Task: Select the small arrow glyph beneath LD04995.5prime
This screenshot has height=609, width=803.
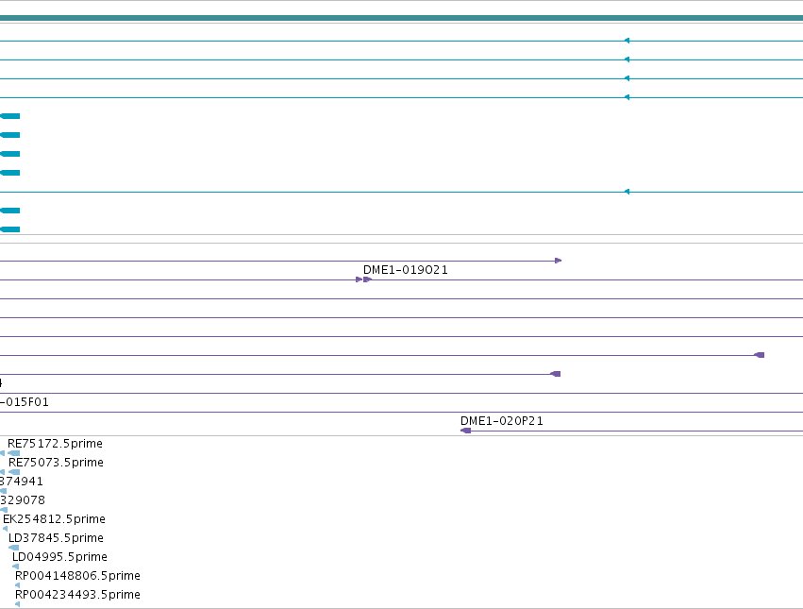Action: tap(15, 567)
